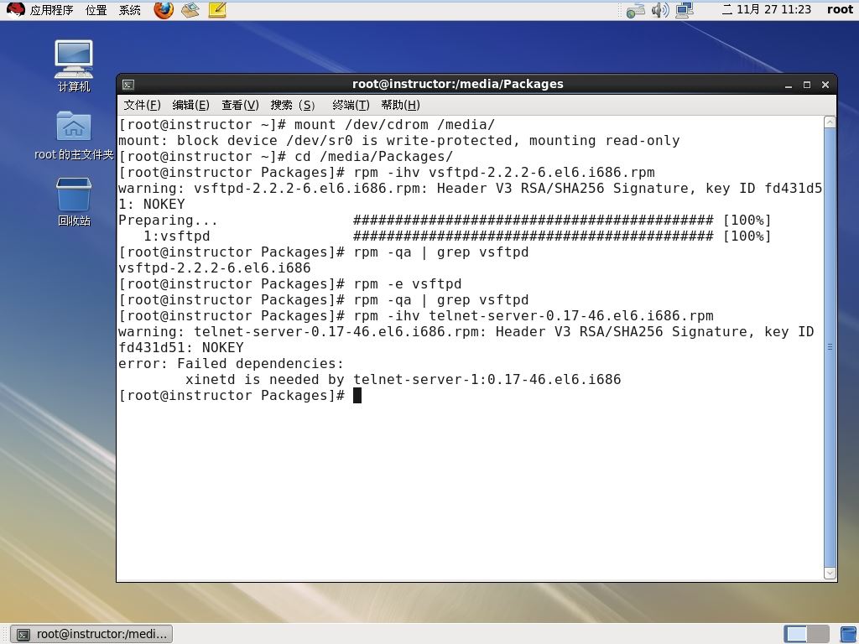Click the Red Hat logo icon
This screenshot has height=644, width=859.
pos(15,10)
